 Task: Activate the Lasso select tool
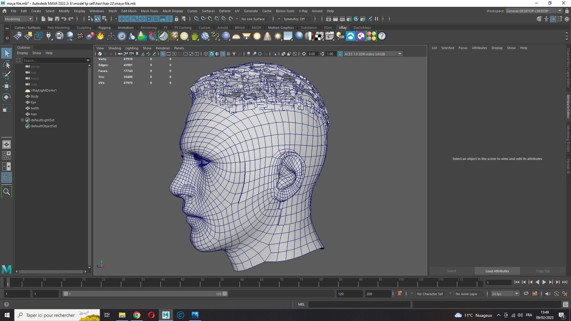click(6, 64)
